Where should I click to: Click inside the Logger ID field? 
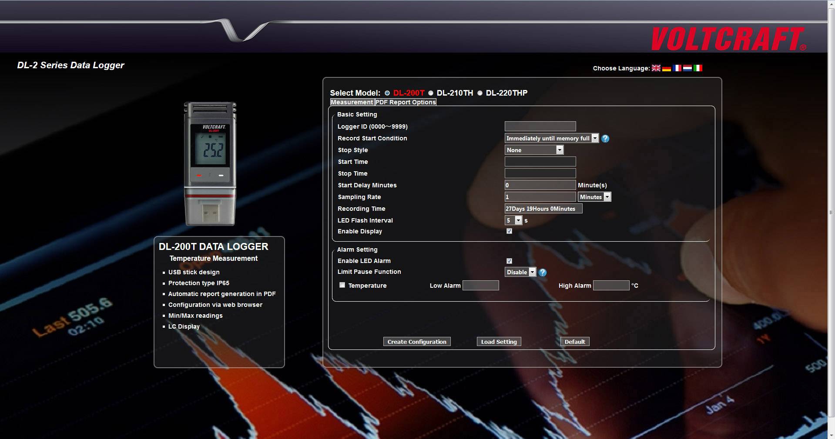point(540,126)
